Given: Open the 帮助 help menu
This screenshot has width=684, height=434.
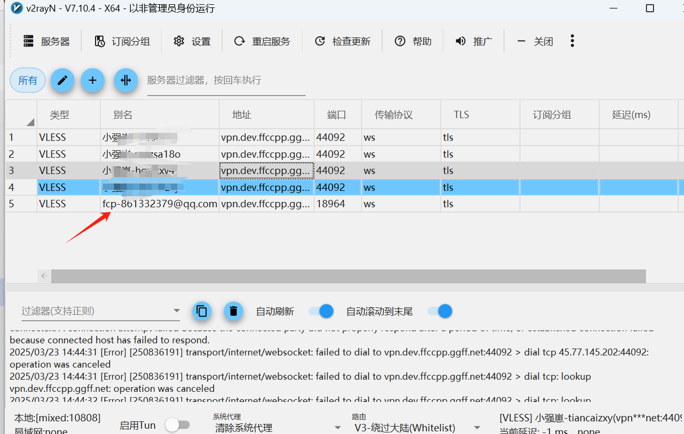Looking at the screenshot, I should tap(413, 41).
